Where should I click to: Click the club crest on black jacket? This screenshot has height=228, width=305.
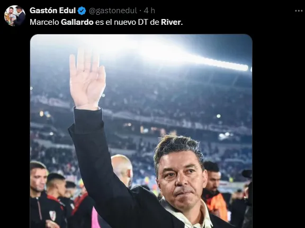click(52, 215)
